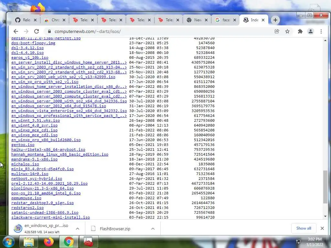The height and width of the screenshot is (248, 331).
Task: Switch to first Tele tab
Action: (x=83, y=20)
